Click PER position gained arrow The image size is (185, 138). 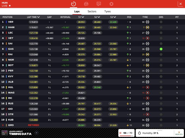coord(128,71)
